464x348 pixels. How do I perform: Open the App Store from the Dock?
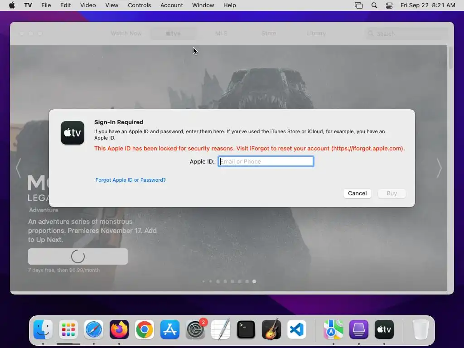click(170, 329)
